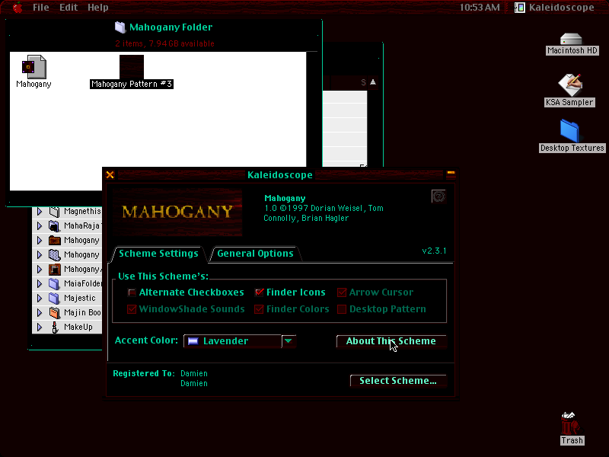Click the bold Mahogany scheme name text
This screenshot has height=457, width=609.
click(285, 198)
